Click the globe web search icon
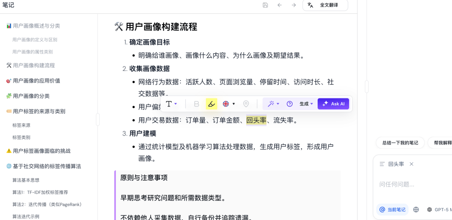 [416, 210]
